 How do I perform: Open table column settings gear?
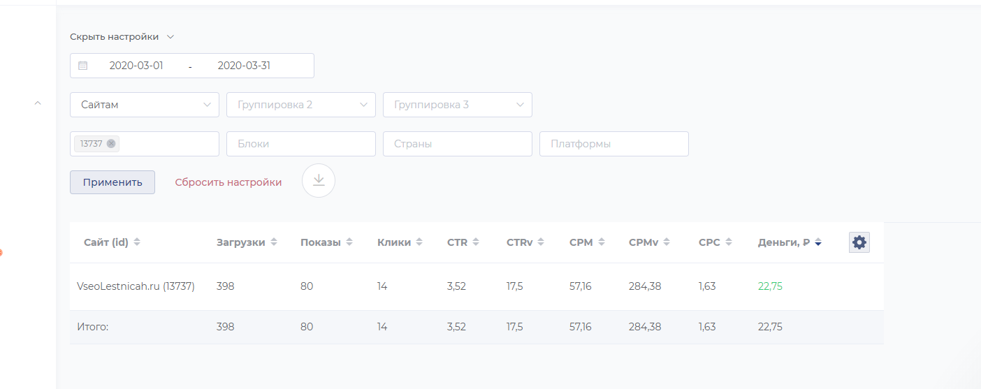pyautogui.click(x=859, y=242)
